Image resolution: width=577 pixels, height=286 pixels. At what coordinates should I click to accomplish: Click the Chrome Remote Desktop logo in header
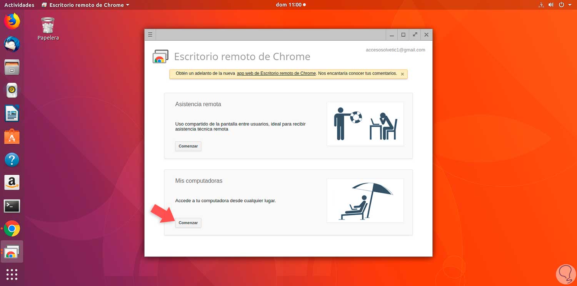point(160,56)
